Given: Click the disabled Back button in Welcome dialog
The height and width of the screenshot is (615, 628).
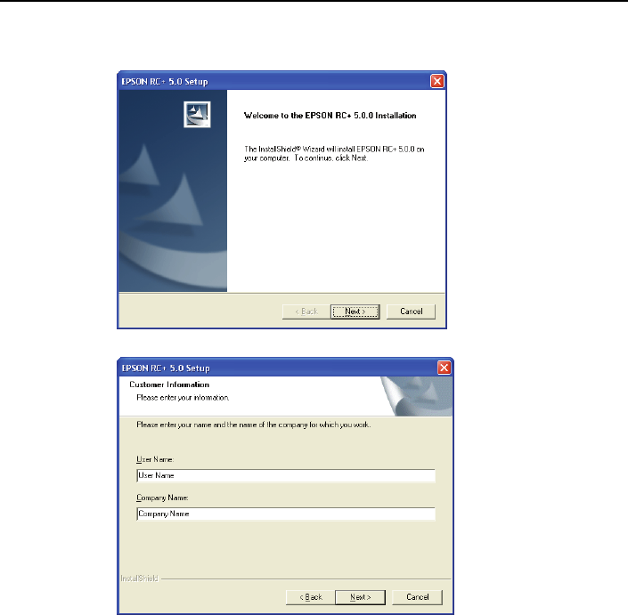Looking at the screenshot, I should [x=306, y=312].
